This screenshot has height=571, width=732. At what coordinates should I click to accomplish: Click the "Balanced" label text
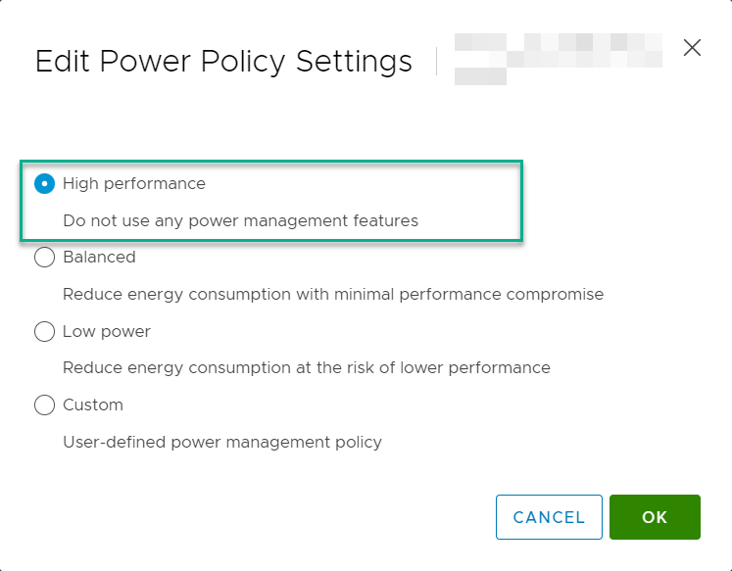click(99, 257)
